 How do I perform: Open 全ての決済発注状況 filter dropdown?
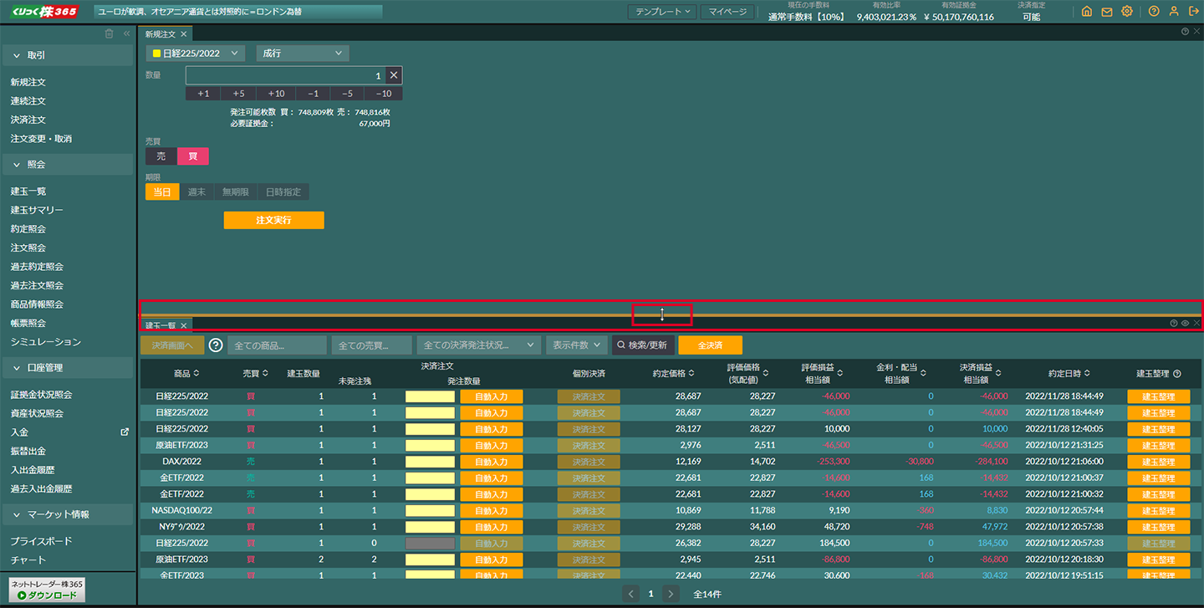(x=479, y=345)
